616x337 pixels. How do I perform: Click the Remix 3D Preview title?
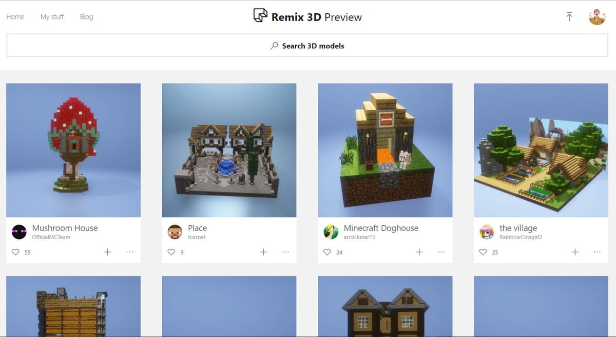click(317, 17)
